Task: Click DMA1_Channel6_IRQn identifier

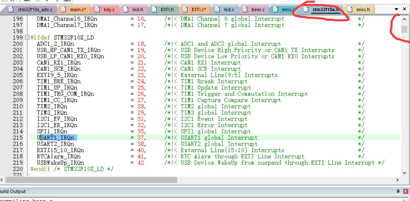Action: [67, 19]
